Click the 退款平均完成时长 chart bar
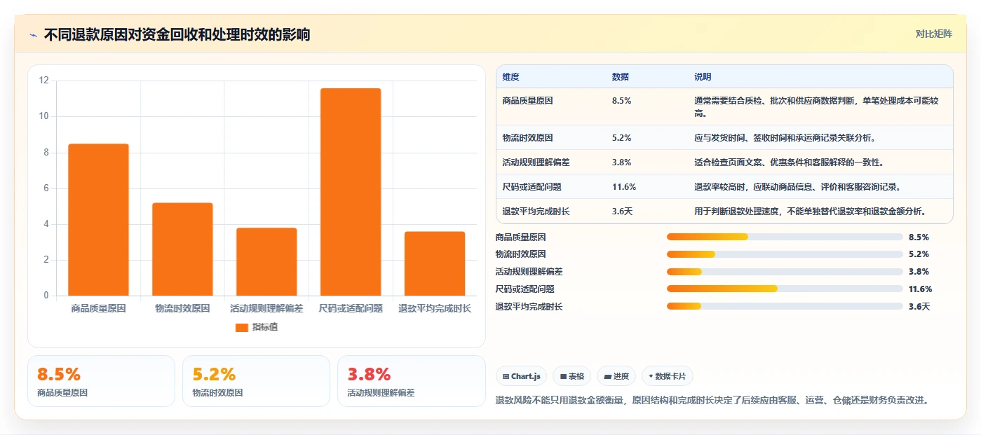Image resolution: width=981 pixels, height=435 pixels. [x=435, y=263]
